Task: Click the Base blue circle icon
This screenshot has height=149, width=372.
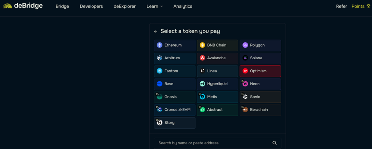Action: click(x=159, y=84)
